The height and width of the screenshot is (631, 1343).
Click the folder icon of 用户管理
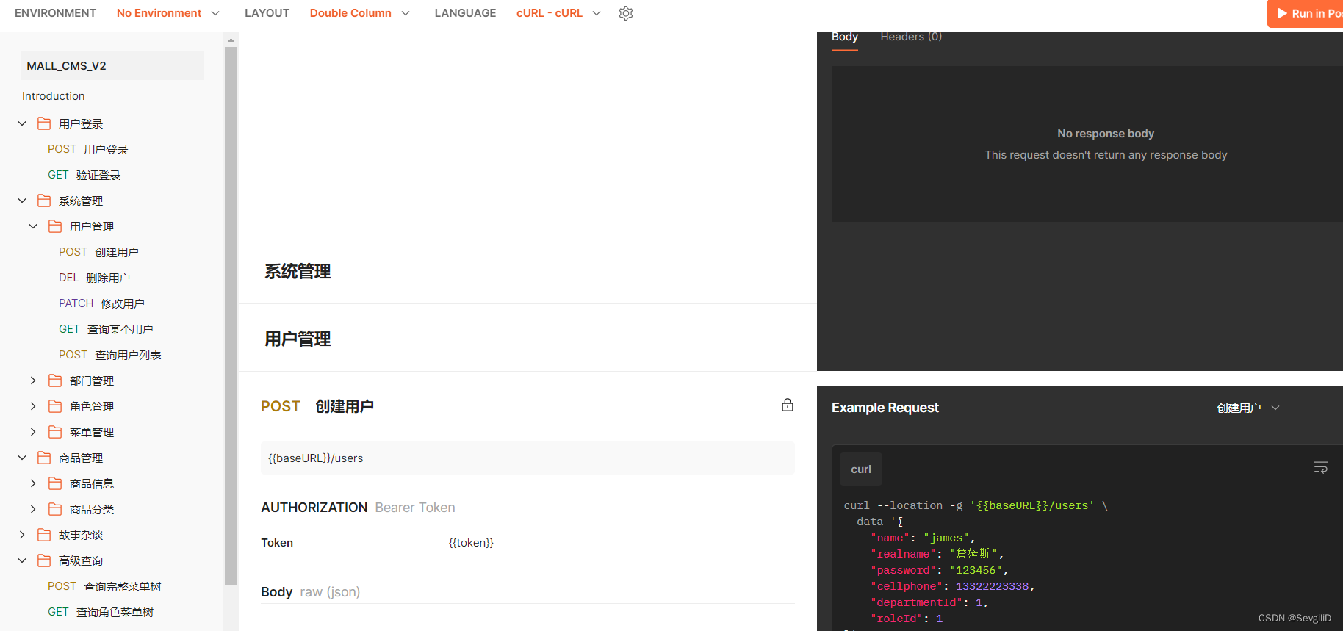click(55, 226)
